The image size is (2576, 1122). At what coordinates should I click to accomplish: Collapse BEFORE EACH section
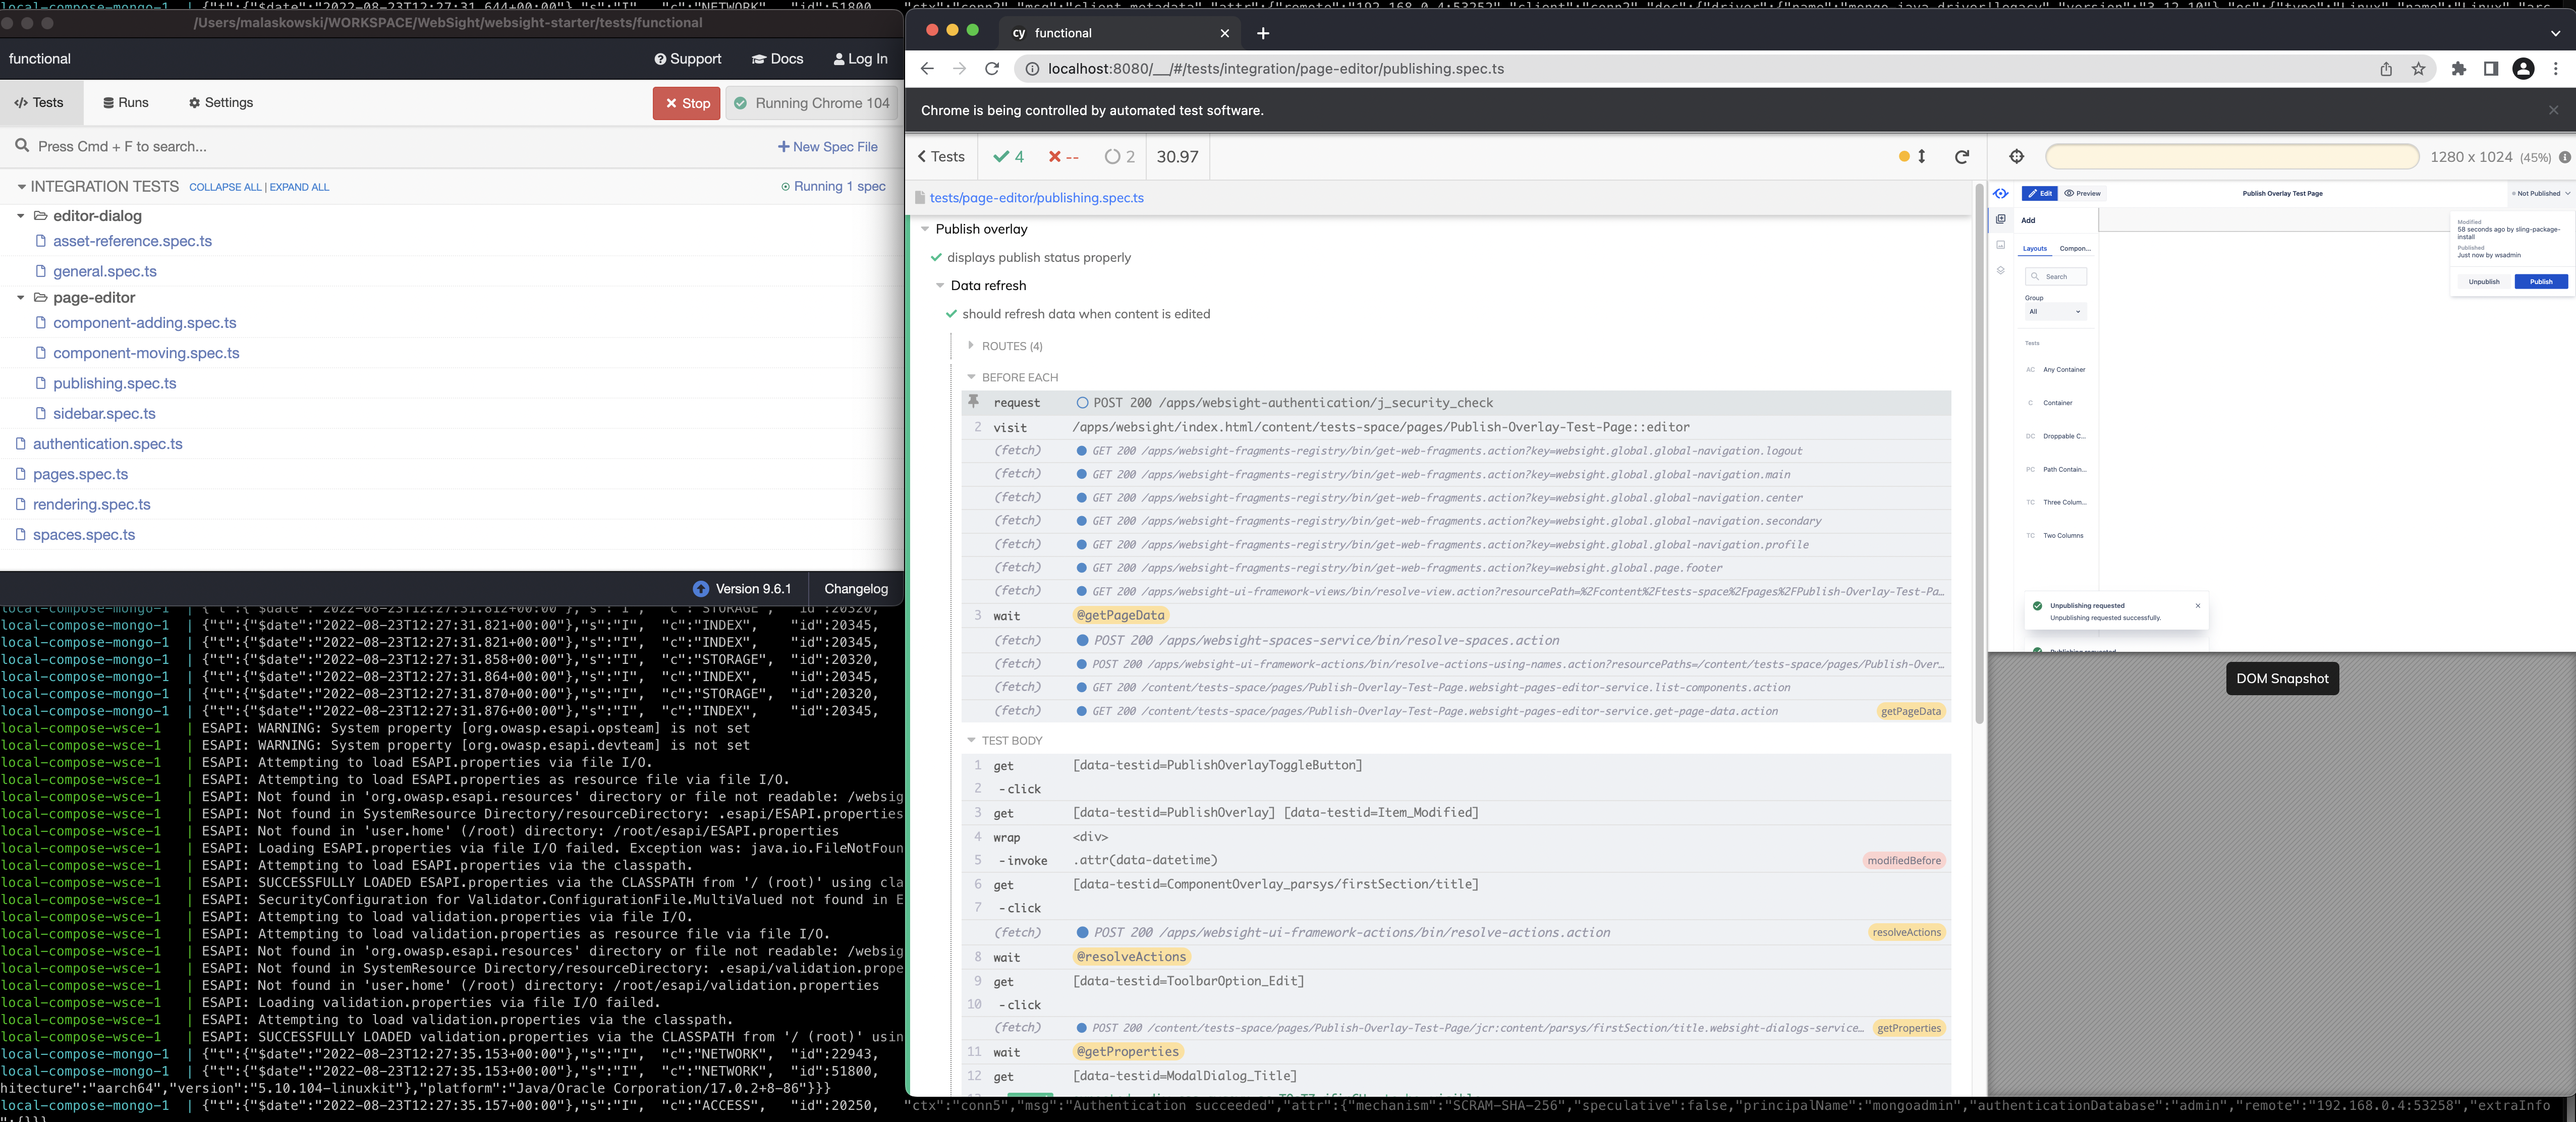pyautogui.click(x=971, y=377)
